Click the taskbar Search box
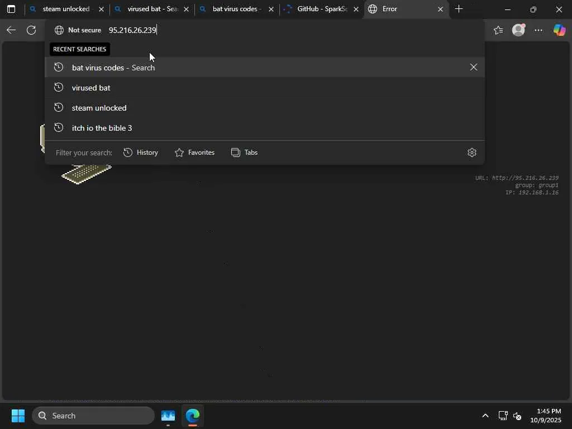This screenshot has width=572, height=429. click(x=93, y=416)
